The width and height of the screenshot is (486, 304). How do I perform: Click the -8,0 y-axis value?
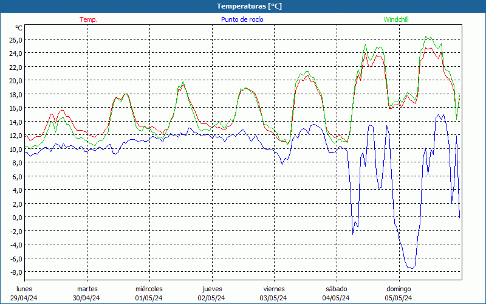tap(16, 272)
